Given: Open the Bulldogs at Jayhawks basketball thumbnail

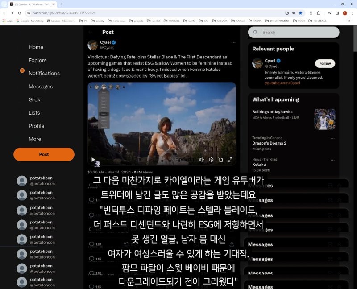Looking at the screenshot, I should (x=325, y=119).
